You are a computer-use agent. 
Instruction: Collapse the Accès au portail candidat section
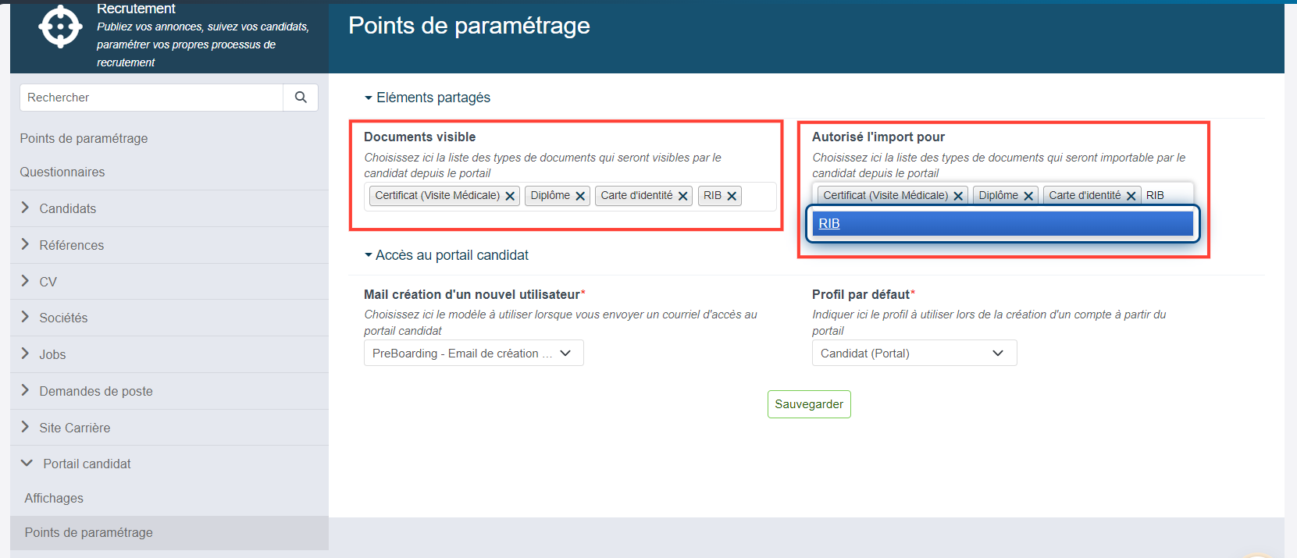[x=446, y=255]
